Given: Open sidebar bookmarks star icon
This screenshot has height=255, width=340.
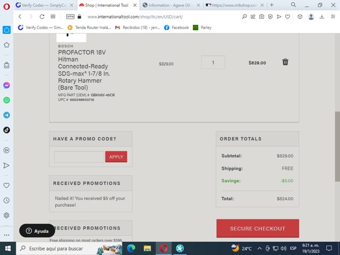Looking at the screenshot, I should tap(6, 45).
